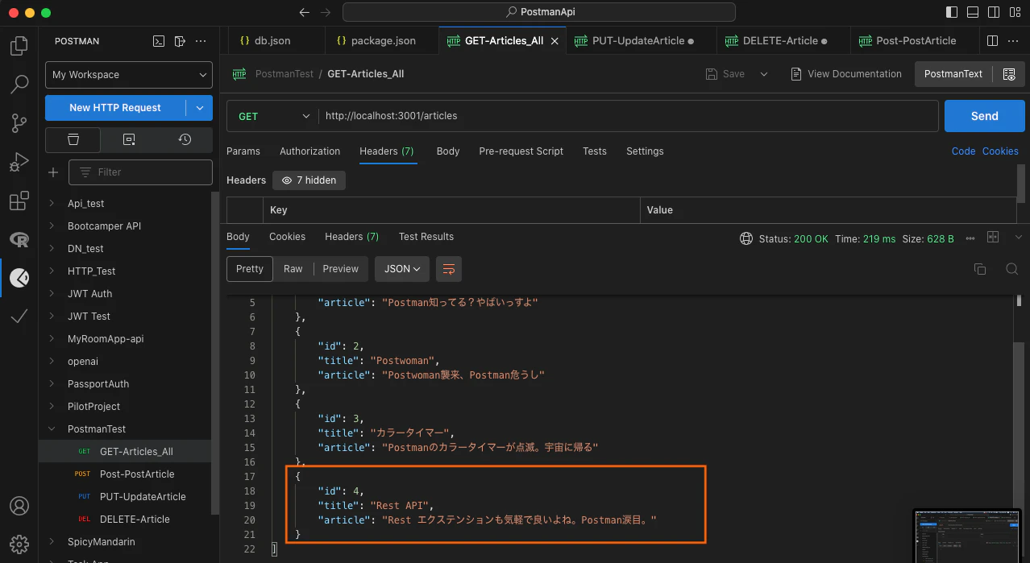Switch response view to Raw

tap(293, 269)
